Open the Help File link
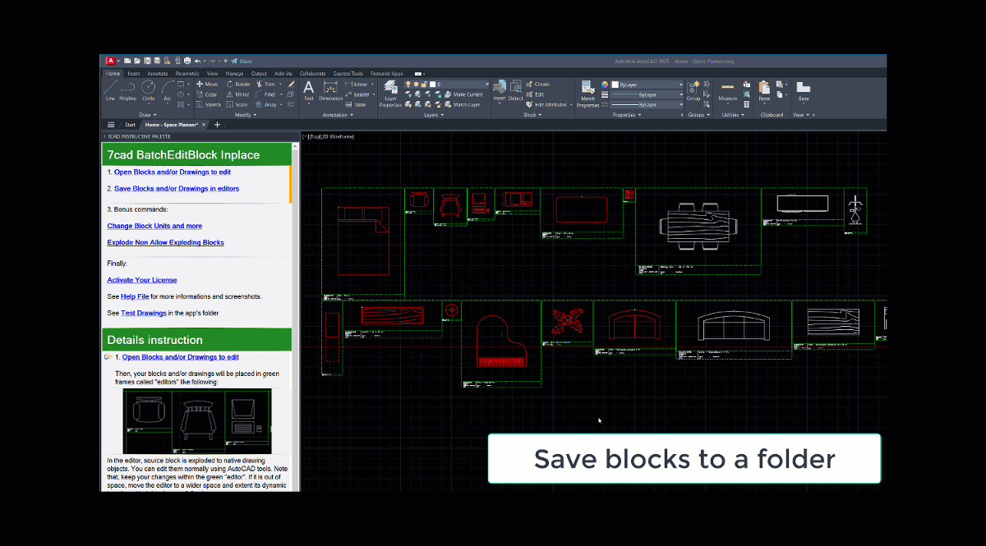Screen dimensions: 986x546 (x=135, y=296)
